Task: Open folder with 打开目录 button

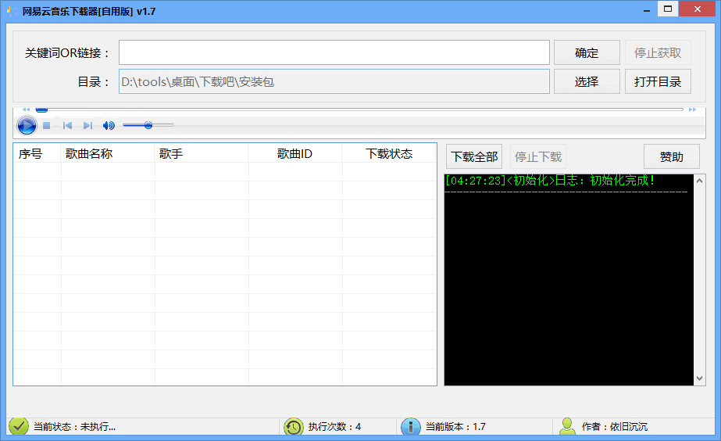Action: (658, 81)
